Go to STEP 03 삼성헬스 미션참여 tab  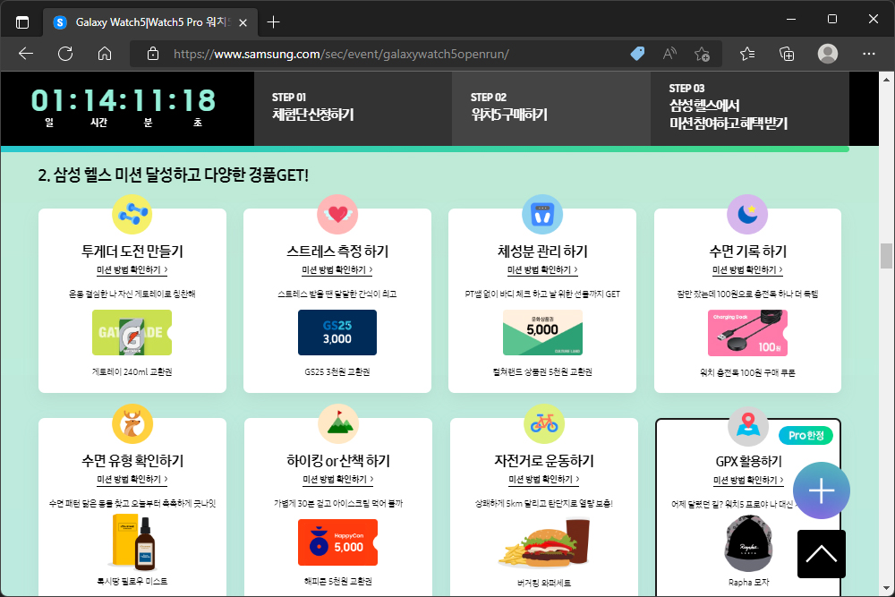(x=749, y=108)
